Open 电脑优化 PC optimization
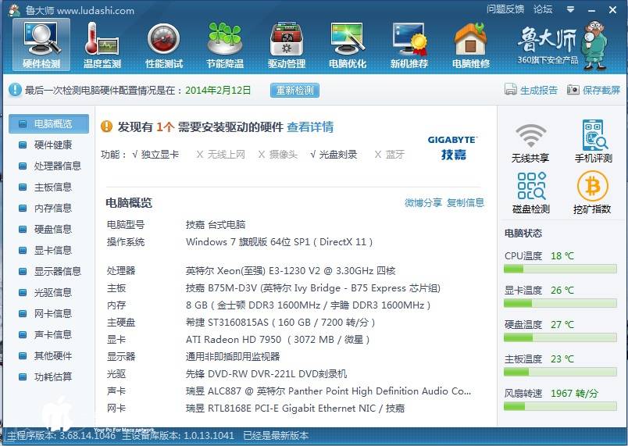This screenshot has height=446, width=628. coord(348,45)
